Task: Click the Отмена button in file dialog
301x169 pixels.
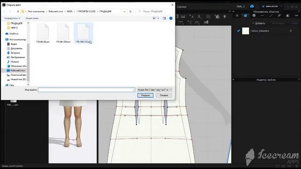Action: click(164, 95)
